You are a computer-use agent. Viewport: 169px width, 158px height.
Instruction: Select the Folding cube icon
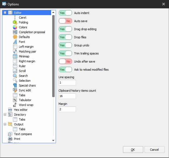[x=15, y=22]
